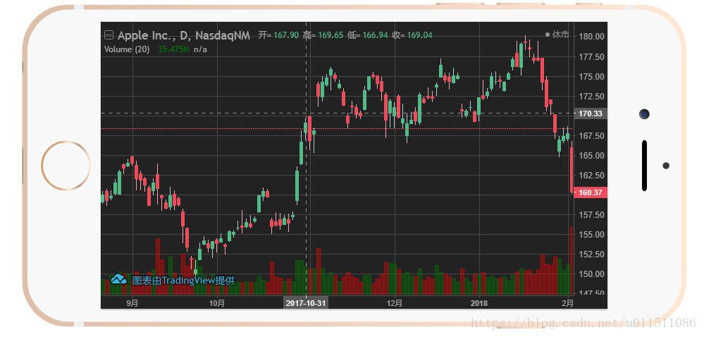The width and height of the screenshot is (704, 337).
Task: Click the 175.00 price axis label
Action: point(591,76)
